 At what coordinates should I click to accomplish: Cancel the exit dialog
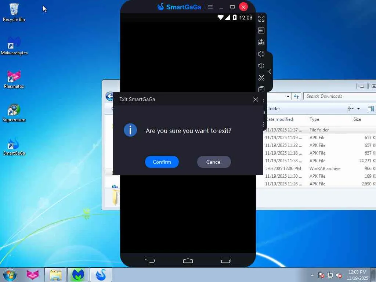tap(214, 162)
